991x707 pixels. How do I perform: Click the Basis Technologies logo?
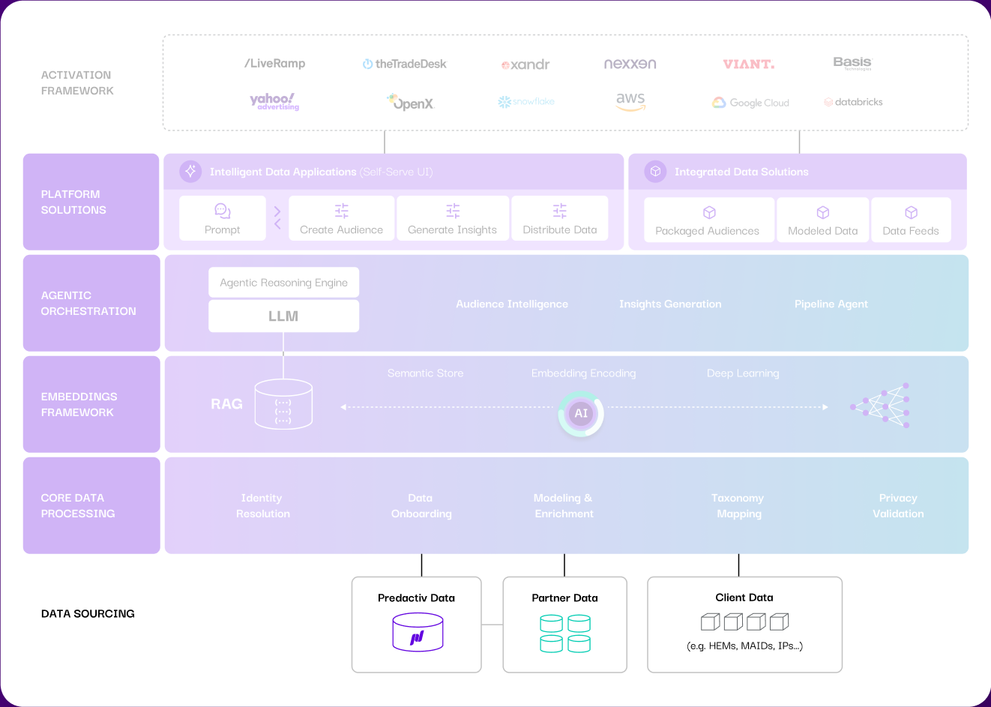click(x=853, y=63)
